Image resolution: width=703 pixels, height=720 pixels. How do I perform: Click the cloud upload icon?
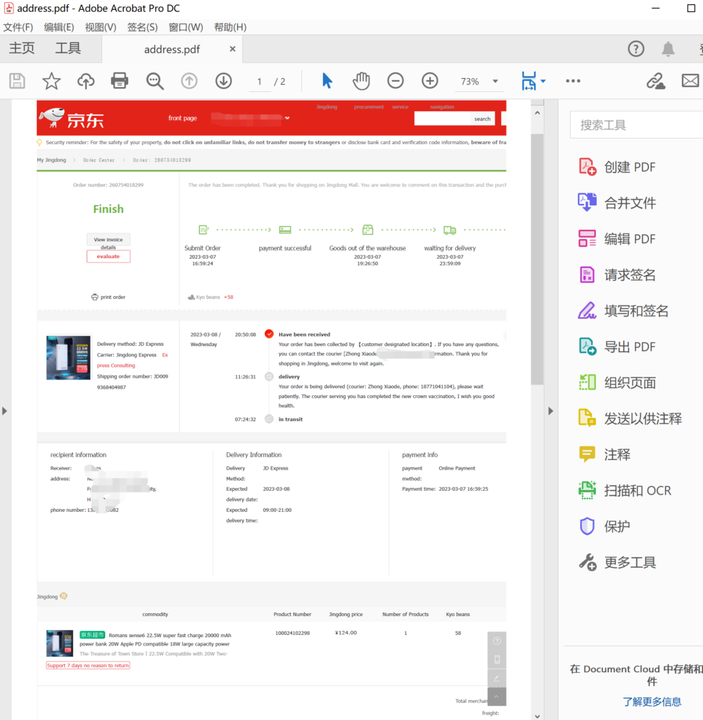coord(86,82)
